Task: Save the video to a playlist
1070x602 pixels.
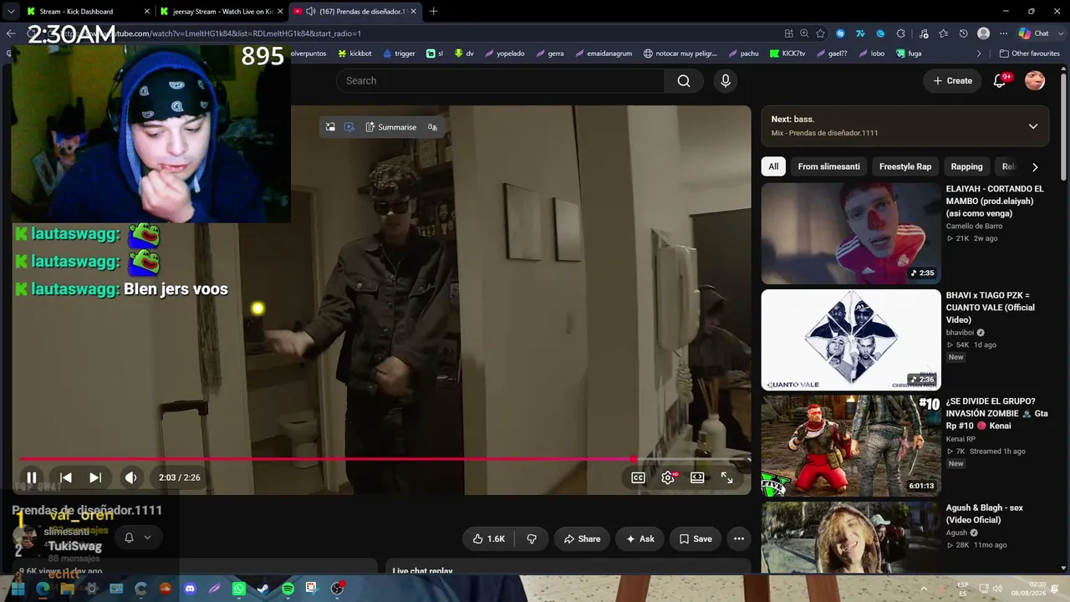Action: point(695,538)
